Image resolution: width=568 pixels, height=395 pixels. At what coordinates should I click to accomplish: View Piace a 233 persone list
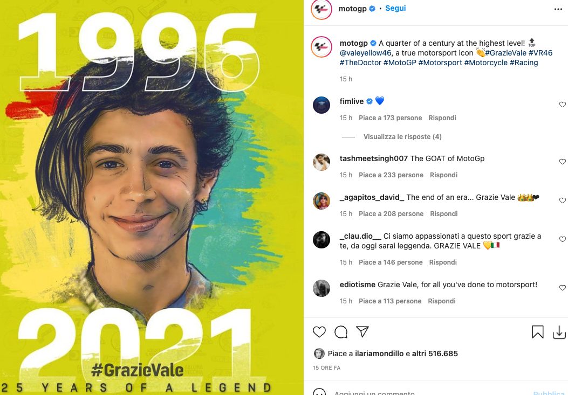click(391, 175)
